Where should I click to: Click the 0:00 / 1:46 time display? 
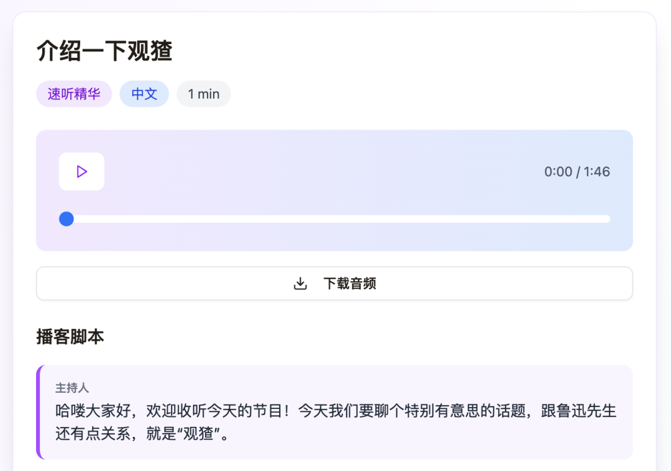tap(578, 172)
